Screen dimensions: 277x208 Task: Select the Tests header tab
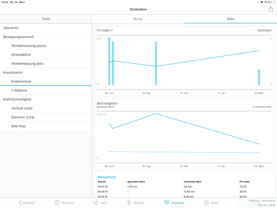click(46, 19)
